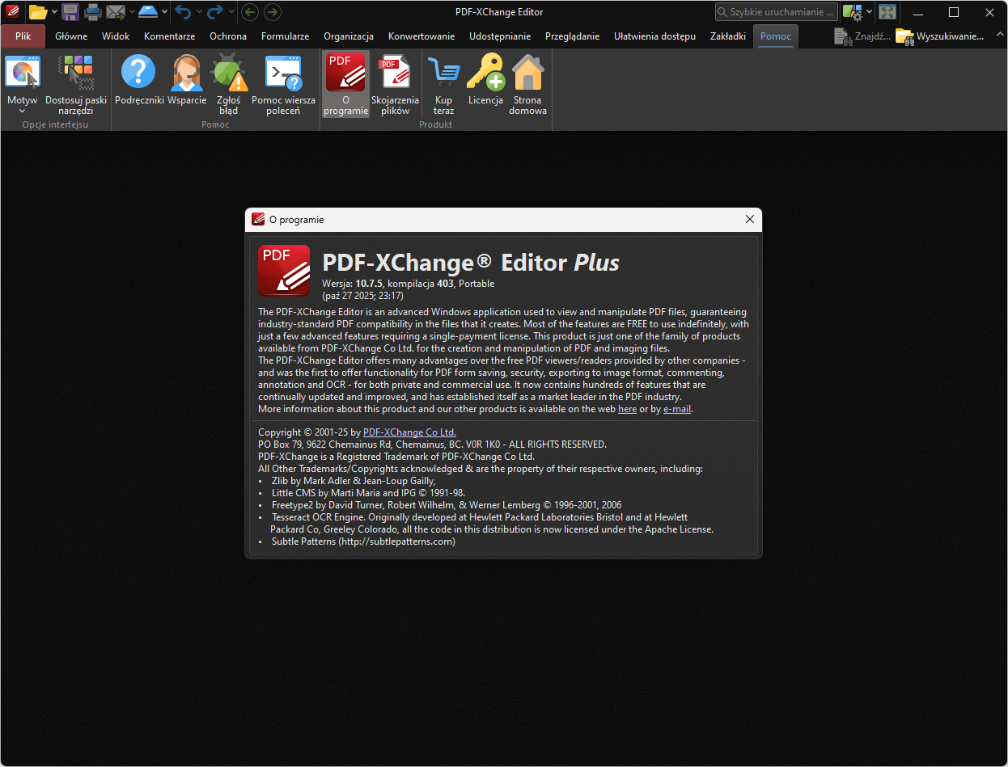This screenshot has width=1008, height=767.
Task: Click the '(paź 27 2025; 23:17)' build date
Action: [363, 296]
